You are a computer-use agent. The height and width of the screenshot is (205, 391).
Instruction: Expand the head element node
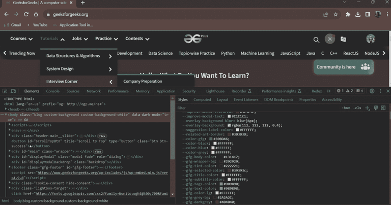click(6, 109)
